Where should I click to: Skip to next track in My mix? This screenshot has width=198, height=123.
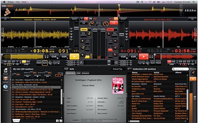(x=47, y=76)
